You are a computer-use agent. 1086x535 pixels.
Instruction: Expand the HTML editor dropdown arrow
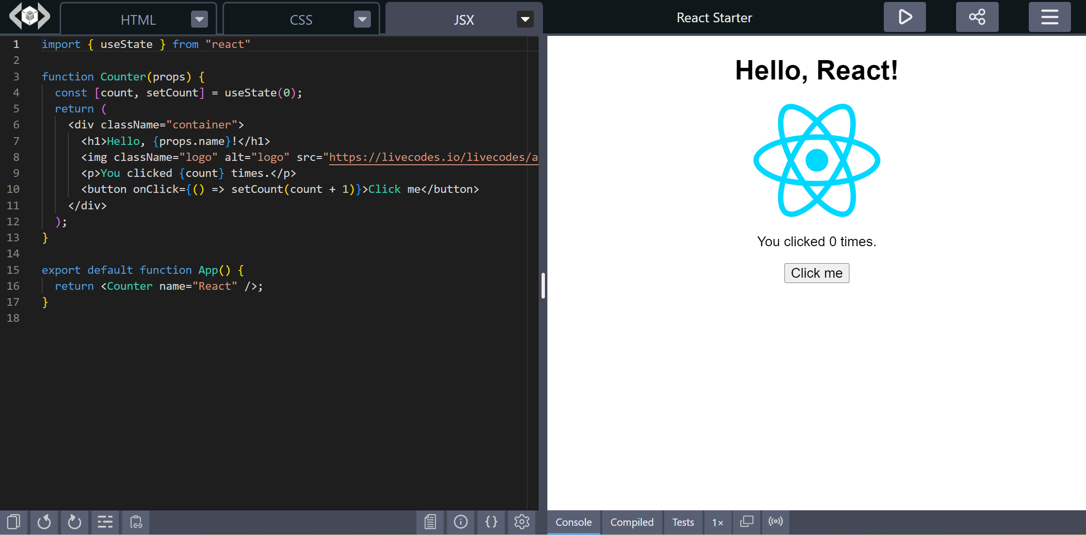click(199, 19)
